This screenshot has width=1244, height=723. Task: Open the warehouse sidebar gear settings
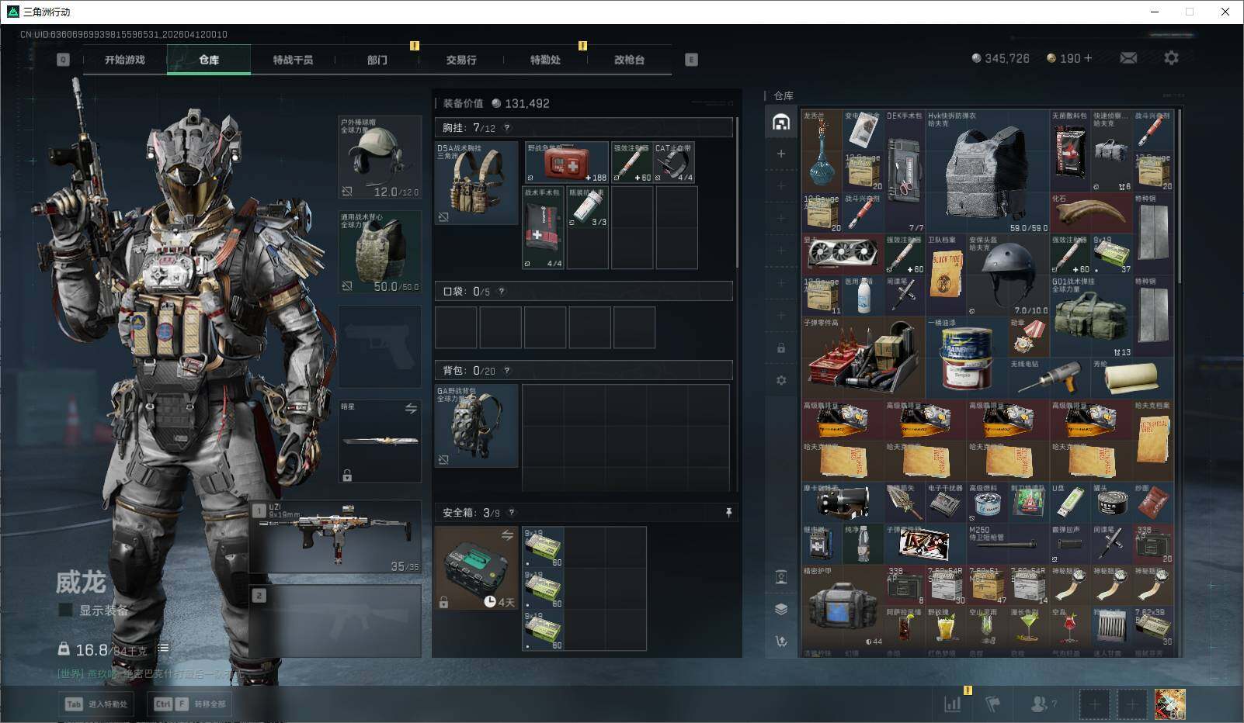click(x=781, y=380)
